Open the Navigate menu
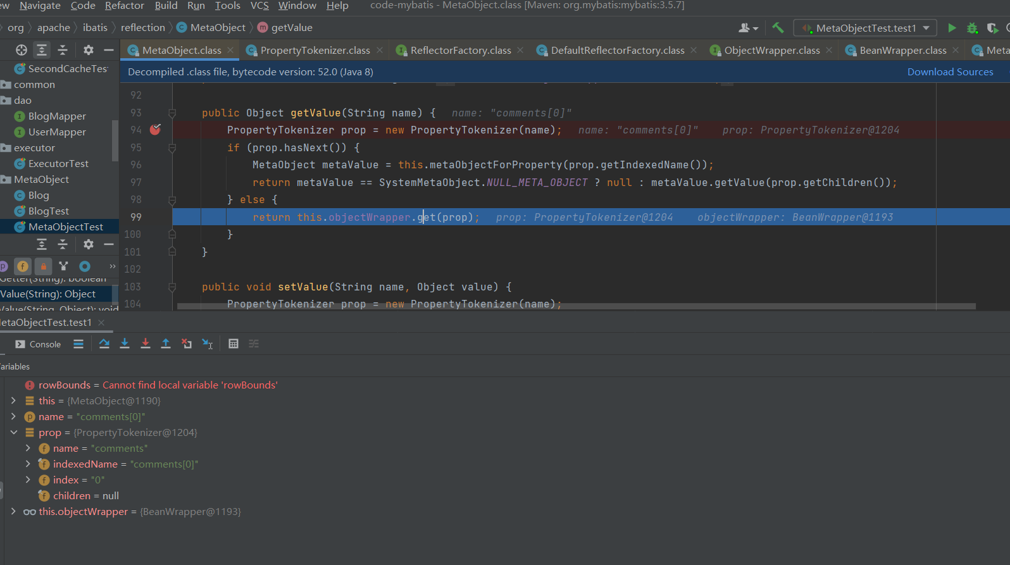This screenshot has width=1010, height=565. pos(40,6)
